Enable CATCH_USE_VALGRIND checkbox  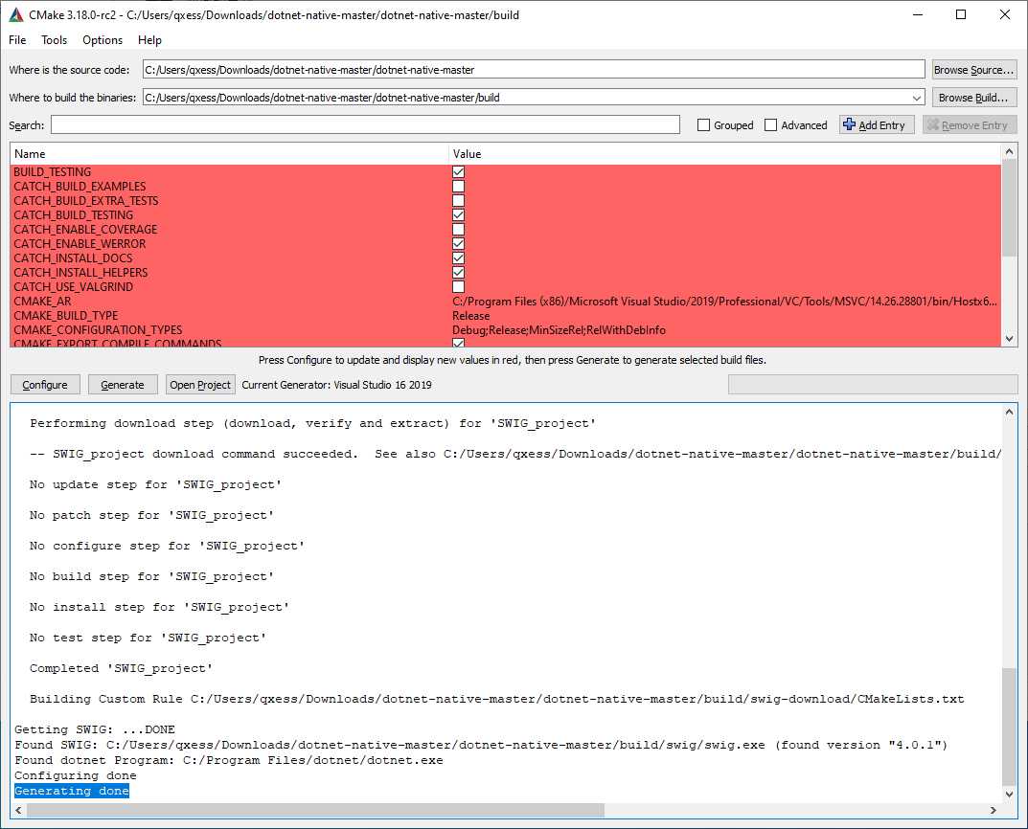pyautogui.click(x=458, y=287)
